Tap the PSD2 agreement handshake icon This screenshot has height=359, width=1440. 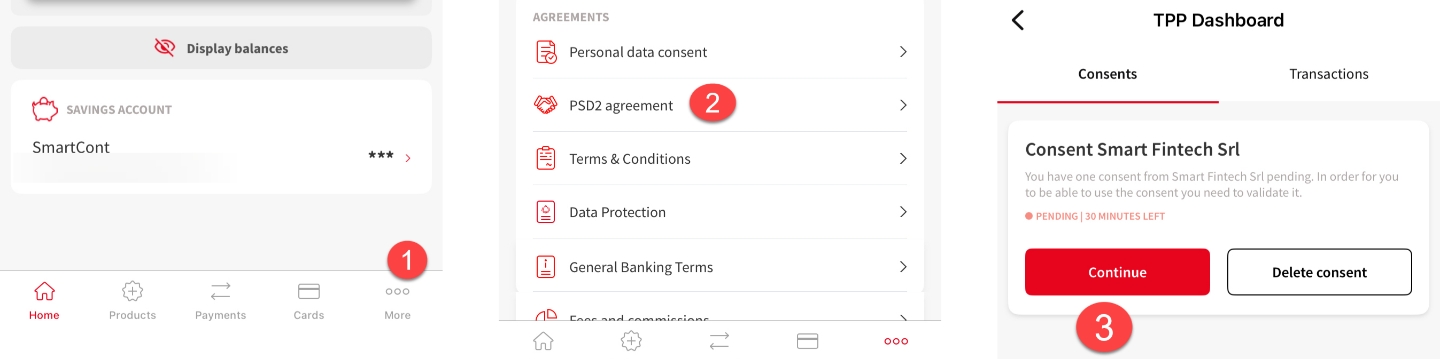pos(546,105)
